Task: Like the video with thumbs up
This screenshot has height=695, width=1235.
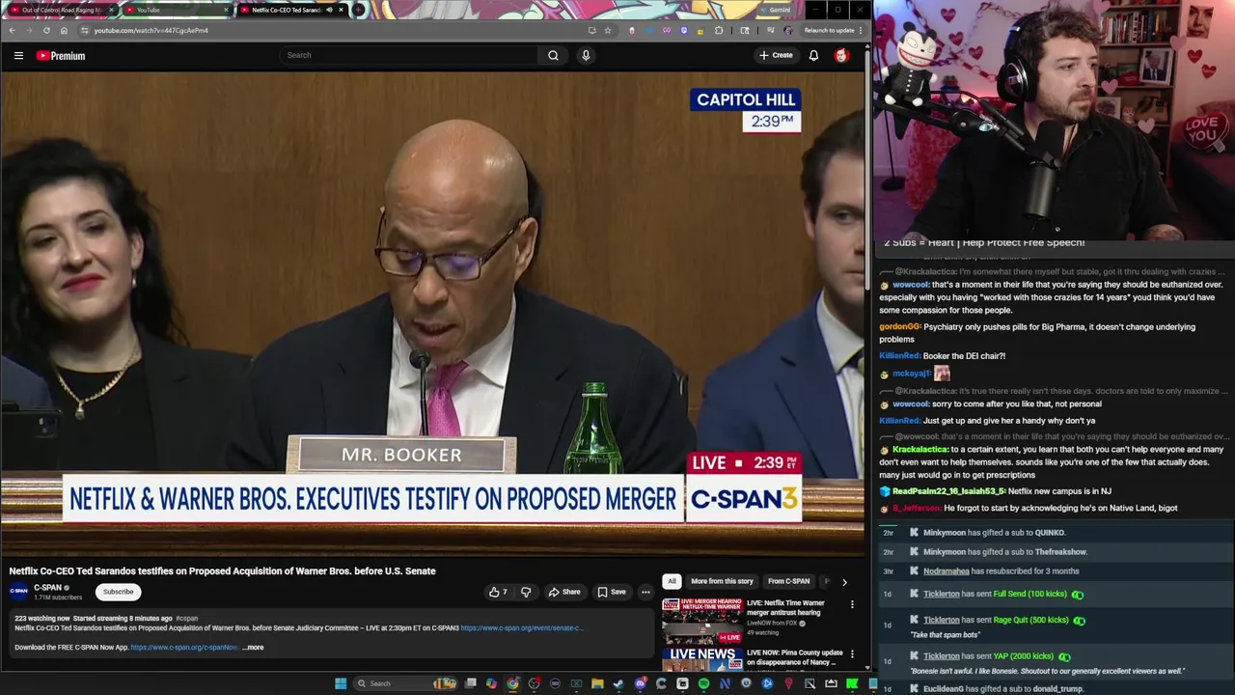Action: pos(498,592)
